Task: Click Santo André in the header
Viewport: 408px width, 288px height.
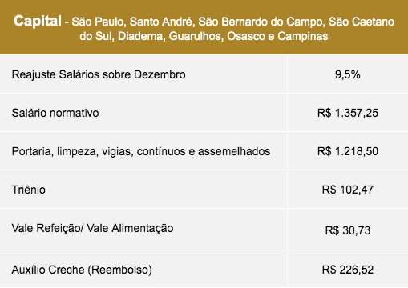Action: (x=161, y=22)
